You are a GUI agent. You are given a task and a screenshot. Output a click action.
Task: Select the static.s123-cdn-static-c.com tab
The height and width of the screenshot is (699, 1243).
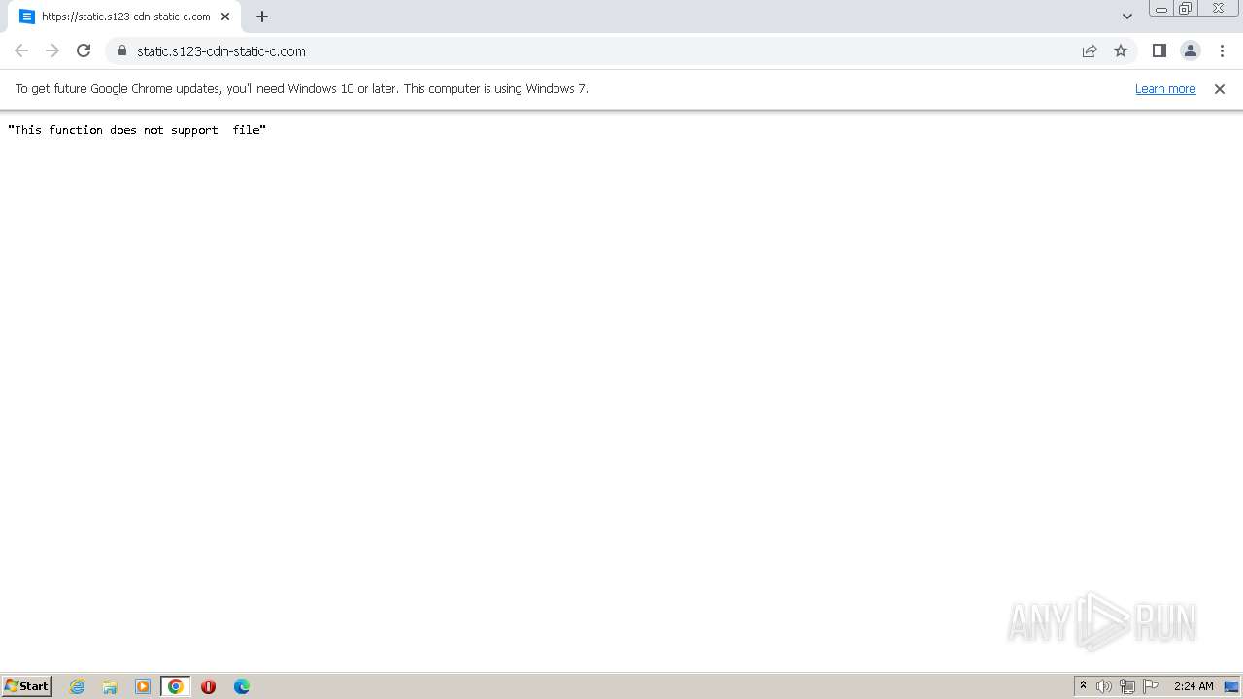(x=124, y=17)
